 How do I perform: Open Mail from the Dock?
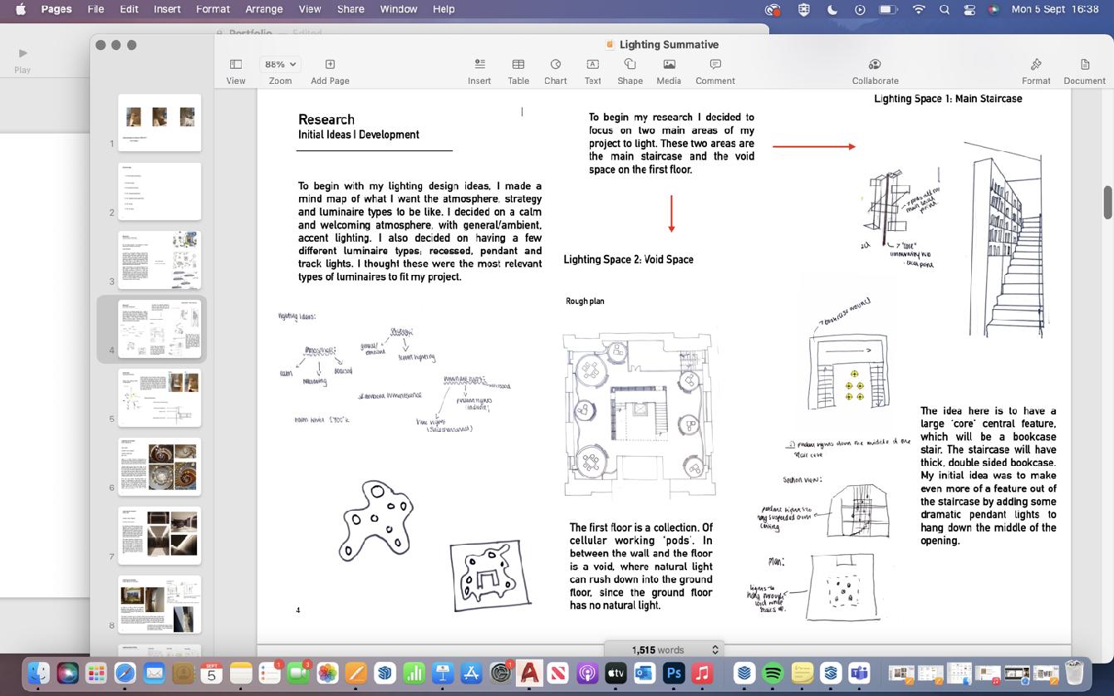tap(155, 673)
